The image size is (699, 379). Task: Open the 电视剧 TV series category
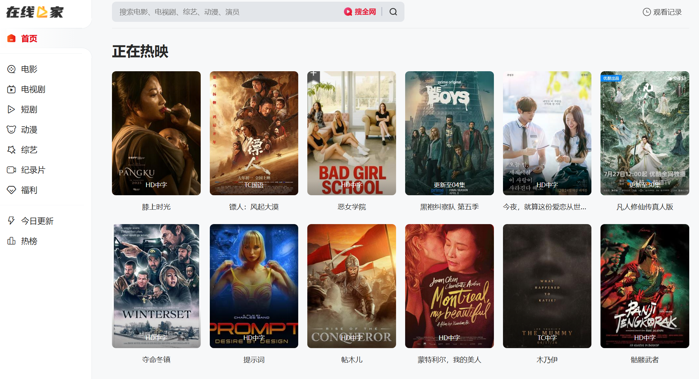33,89
